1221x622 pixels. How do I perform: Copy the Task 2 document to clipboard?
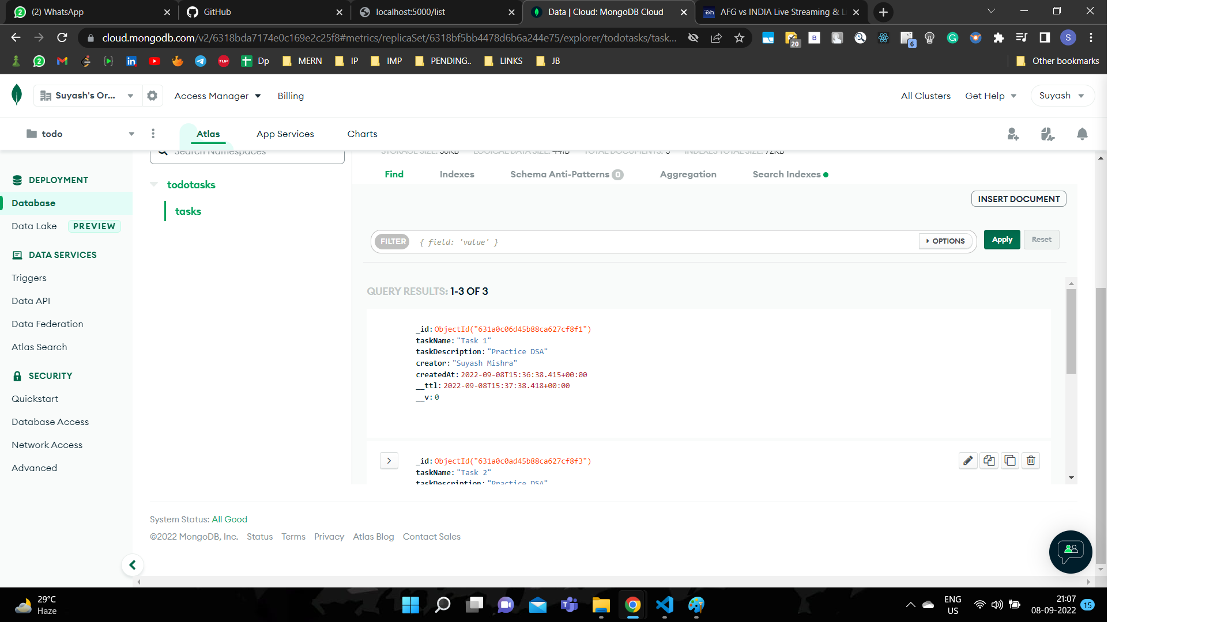[989, 461]
